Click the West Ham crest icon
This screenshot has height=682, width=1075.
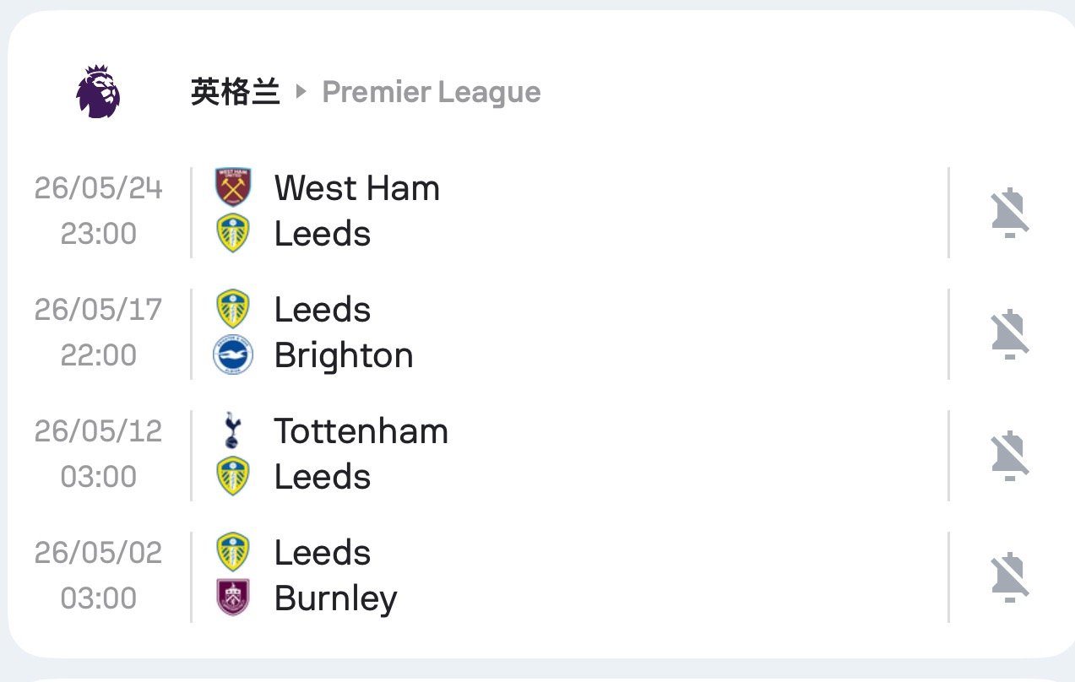[232, 187]
